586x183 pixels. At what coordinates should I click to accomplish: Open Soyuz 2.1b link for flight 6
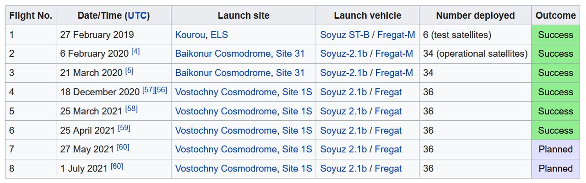343,131
